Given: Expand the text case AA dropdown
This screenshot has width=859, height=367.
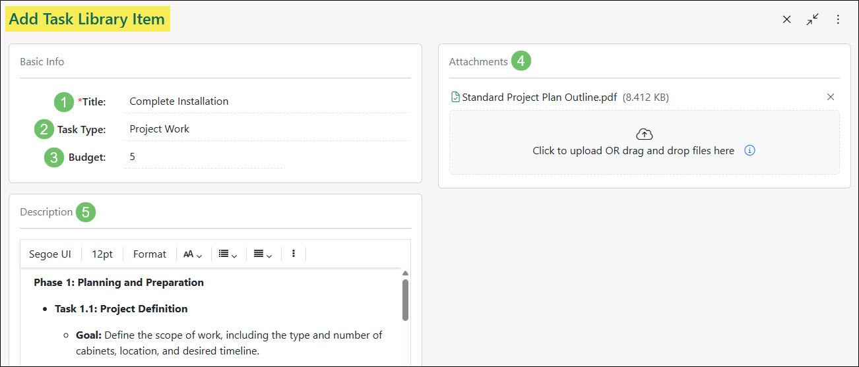Looking at the screenshot, I should [x=193, y=254].
